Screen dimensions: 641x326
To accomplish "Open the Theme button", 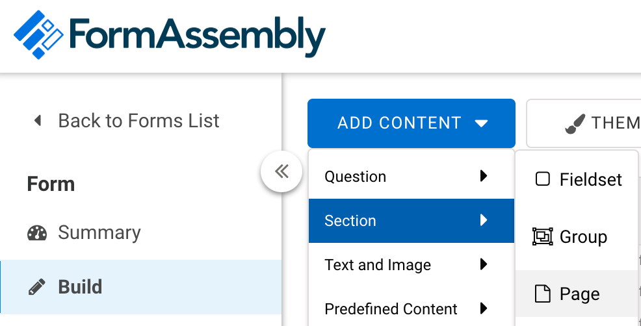I will [x=584, y=123].
